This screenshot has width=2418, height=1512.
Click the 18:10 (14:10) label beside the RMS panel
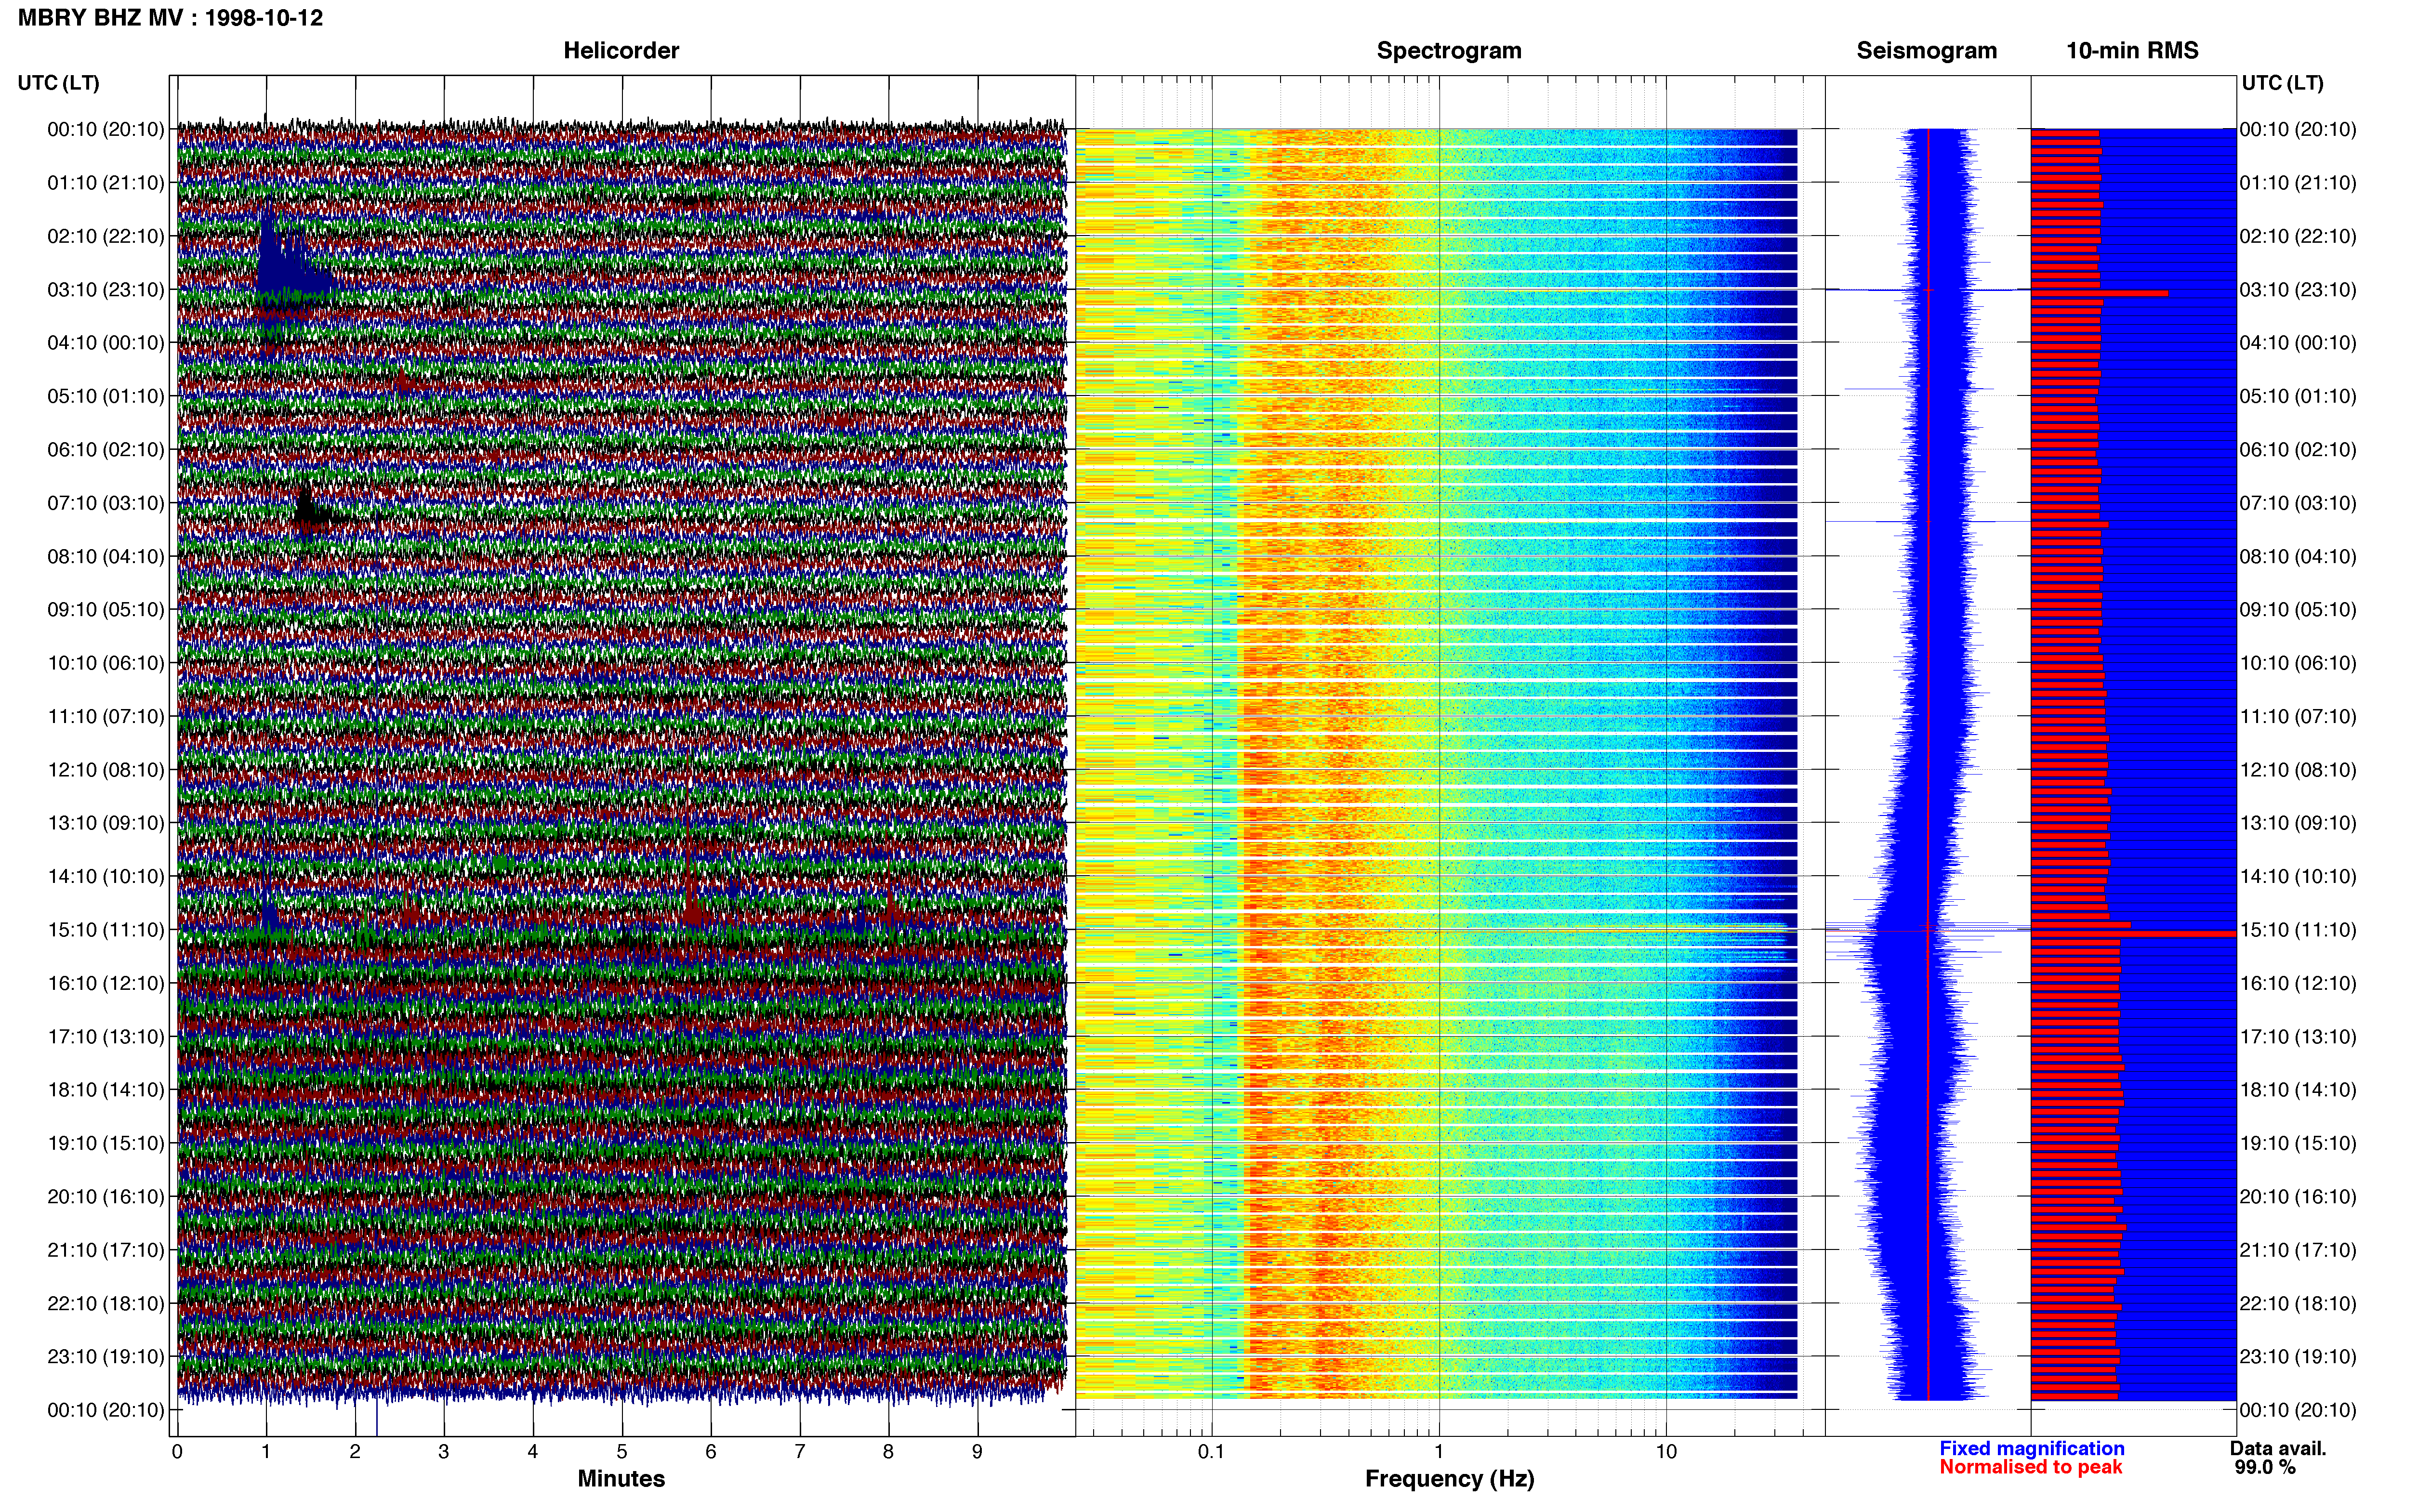(2298, 1090)
